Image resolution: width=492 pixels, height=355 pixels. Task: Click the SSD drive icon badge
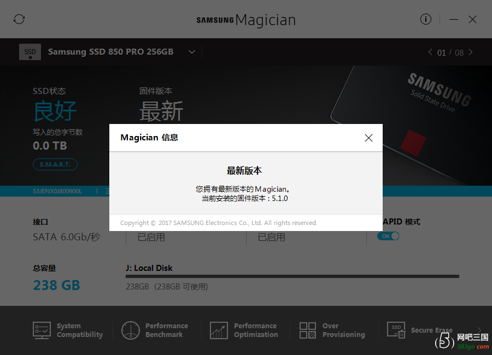point(30,52)
